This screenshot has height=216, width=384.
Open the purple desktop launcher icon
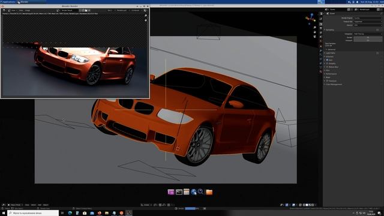pyautogui.click(x=170, y=192)
